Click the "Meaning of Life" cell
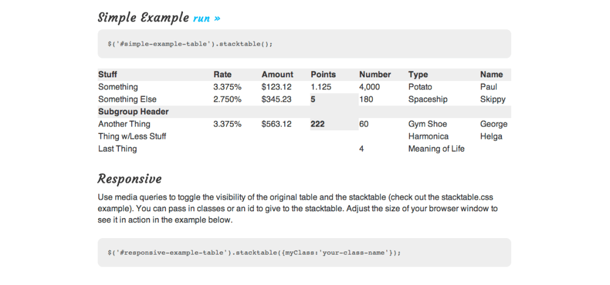This screenshot has width=610, height=285. click(x=436, y=149)
